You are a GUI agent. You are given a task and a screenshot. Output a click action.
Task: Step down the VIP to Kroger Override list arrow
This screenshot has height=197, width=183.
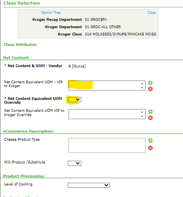click(x=142, y=116)
